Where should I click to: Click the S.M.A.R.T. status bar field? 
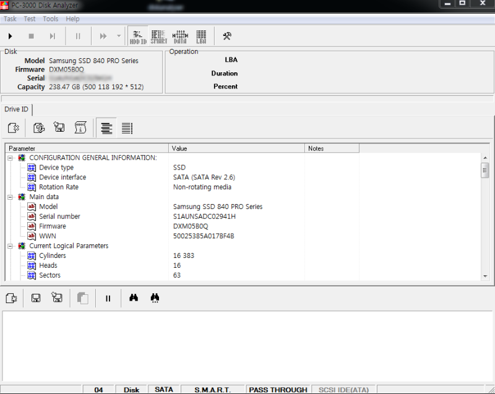[x=212, y=390]
